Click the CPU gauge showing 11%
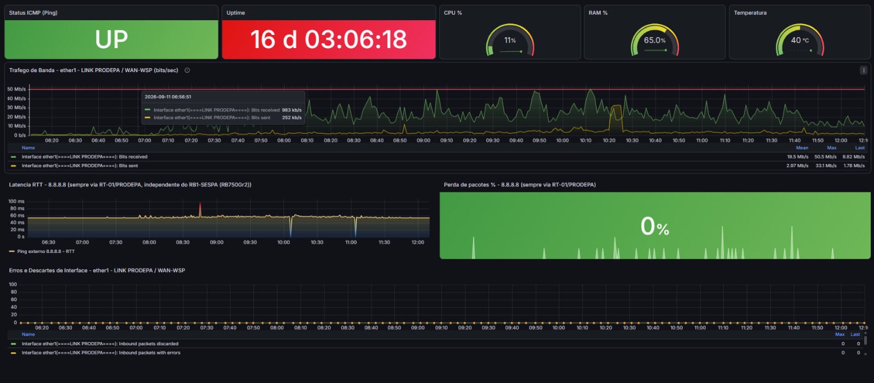The image size is (874, 383). coord(510,40)
